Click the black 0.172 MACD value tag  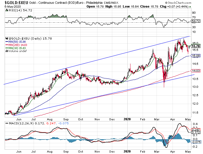tap(196, 133)
